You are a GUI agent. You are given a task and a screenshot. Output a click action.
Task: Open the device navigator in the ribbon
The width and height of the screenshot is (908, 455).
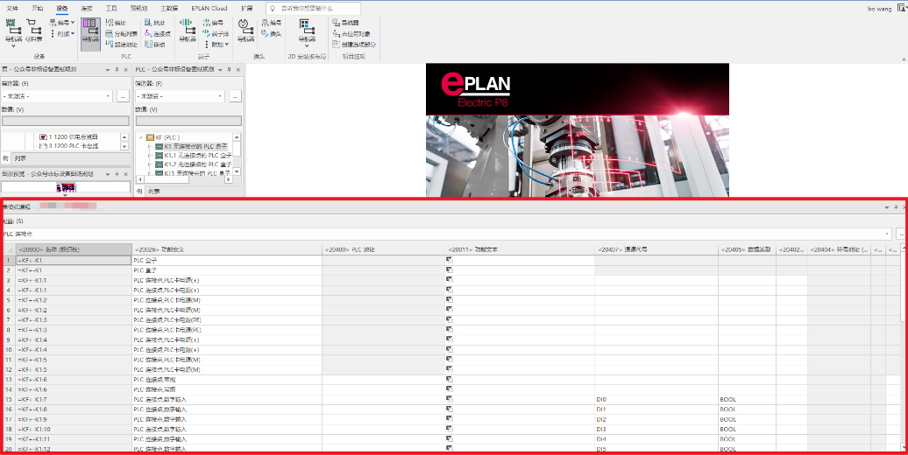click(13, 32)
